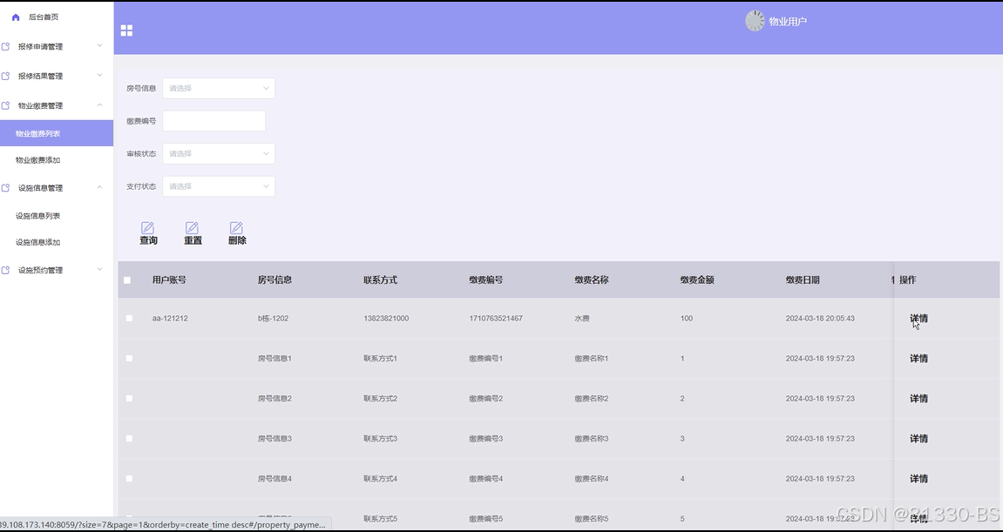This screenshot has height=532, width=1003.
Task: Click the 查询 search icon
Action: tap(148, 227)
